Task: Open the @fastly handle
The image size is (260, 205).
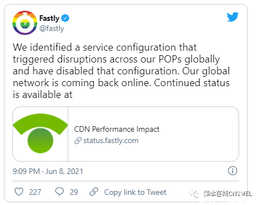Action: point(52,29)
